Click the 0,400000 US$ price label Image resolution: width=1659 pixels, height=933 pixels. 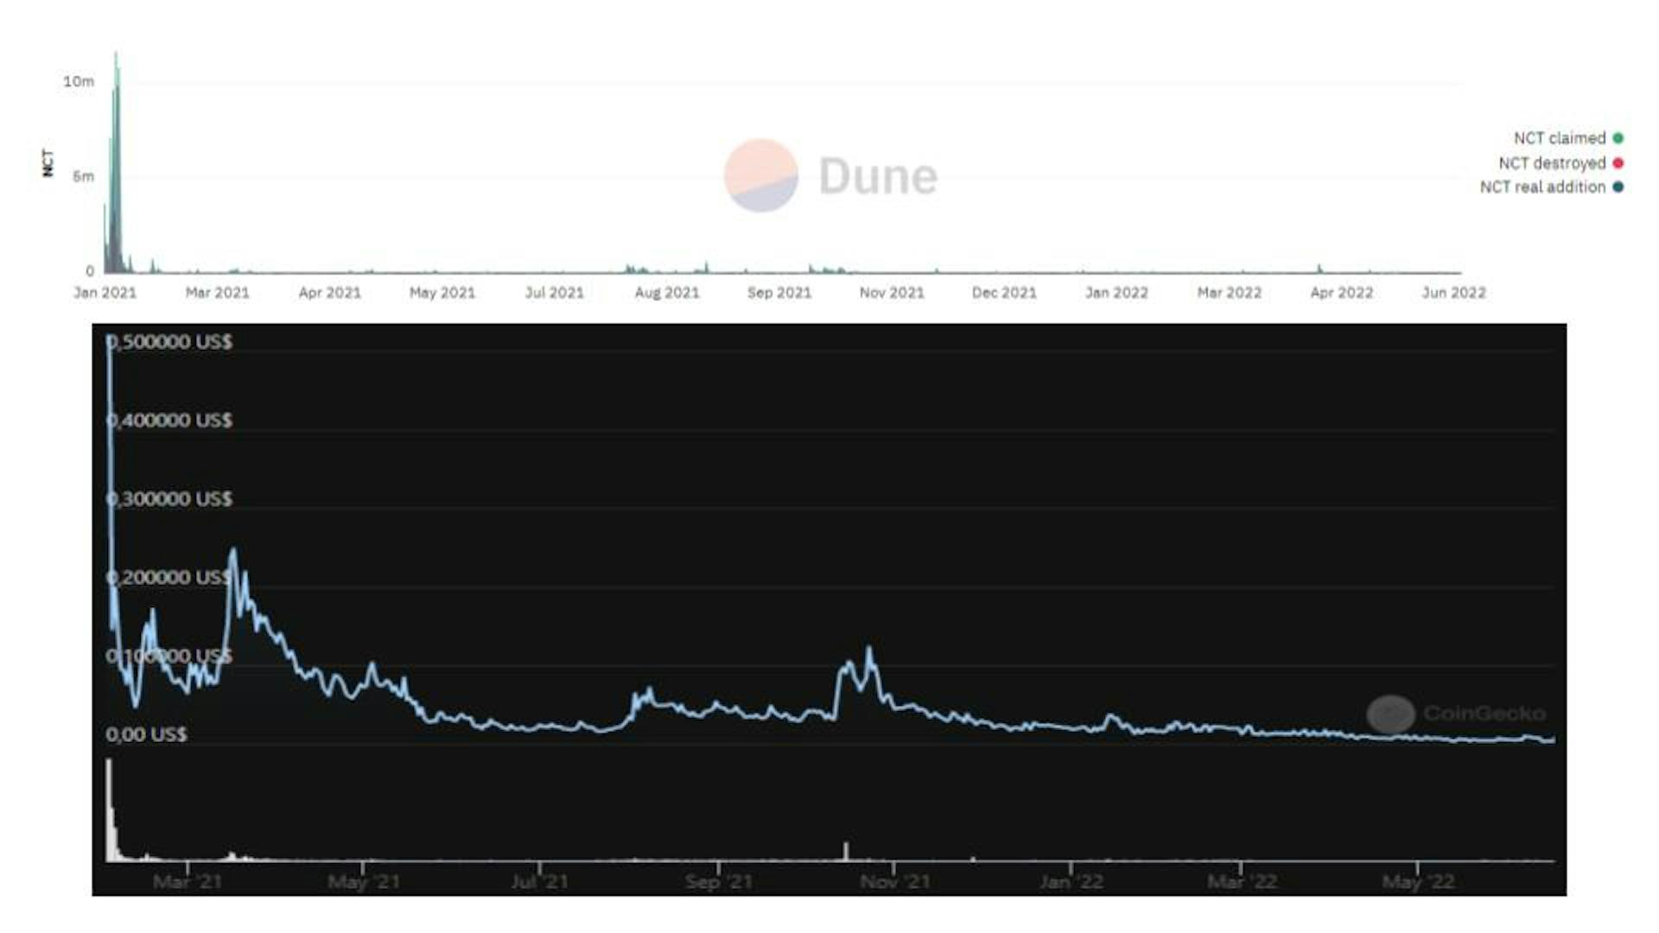tap(169, 420)
